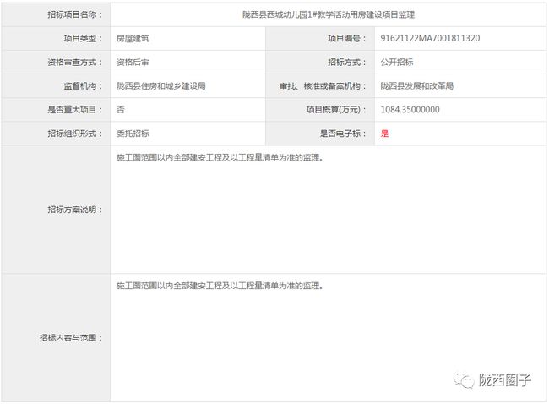
Task: Click 陇西县发展和改革局 value
Action: pos(417,86)
